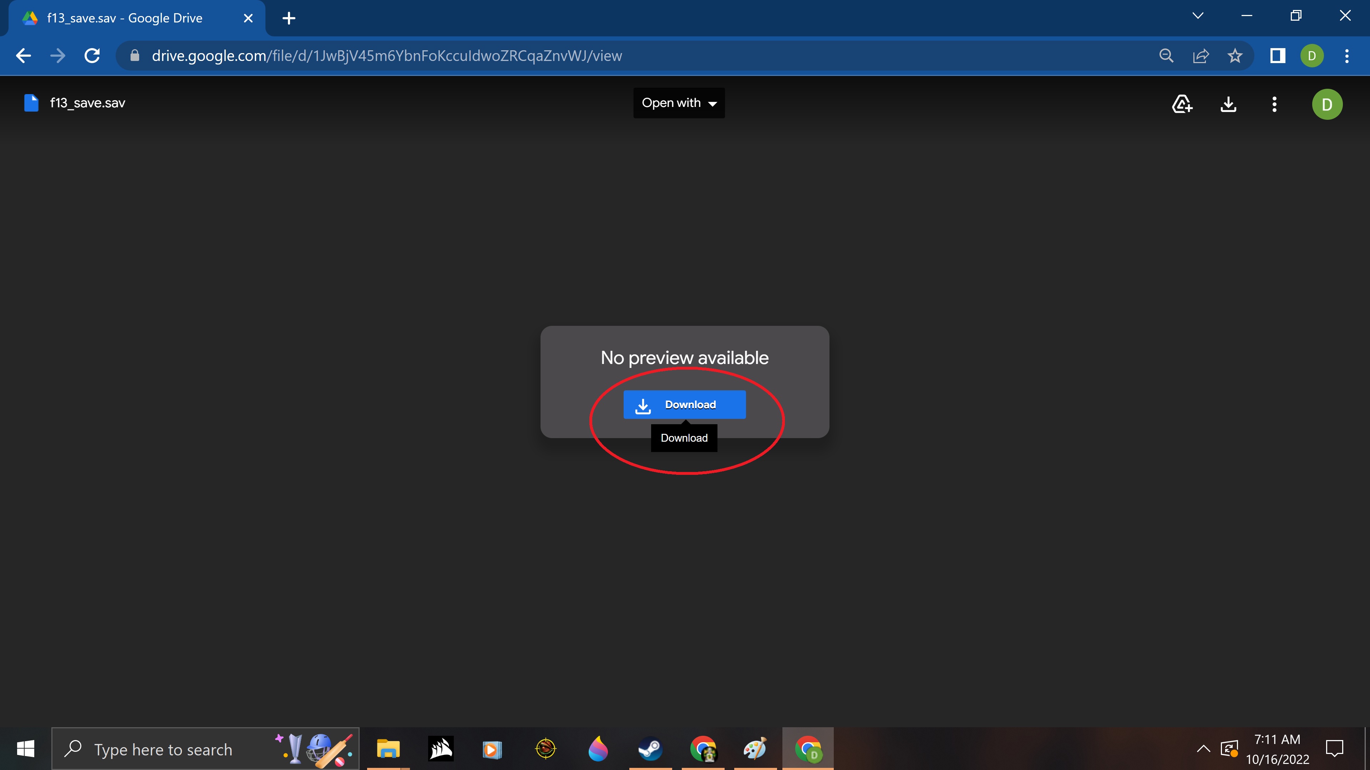This screenshot has height=770, width=1370.
Task: Click the Windows taskbar search box
Action: click(163, 749)
